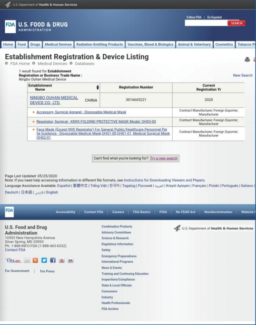Open the Medical Devices tab
Image resolution: width=256 pixels, height=325 pixels.
click(x=58, y=45)
